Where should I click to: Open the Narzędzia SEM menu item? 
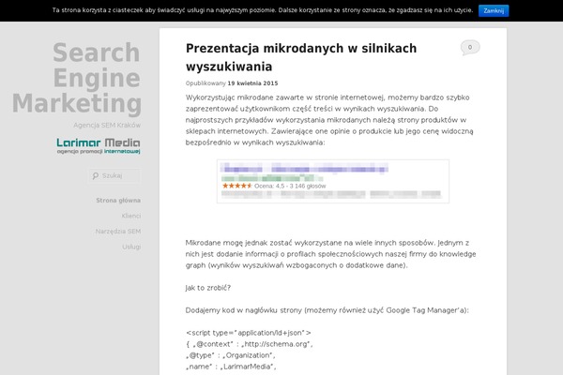[118, 232]
